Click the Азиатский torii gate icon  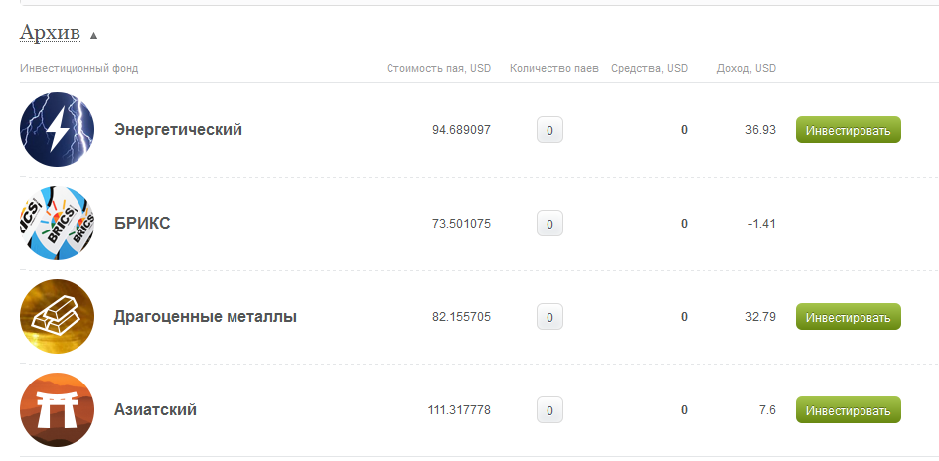tap(57, 410)
